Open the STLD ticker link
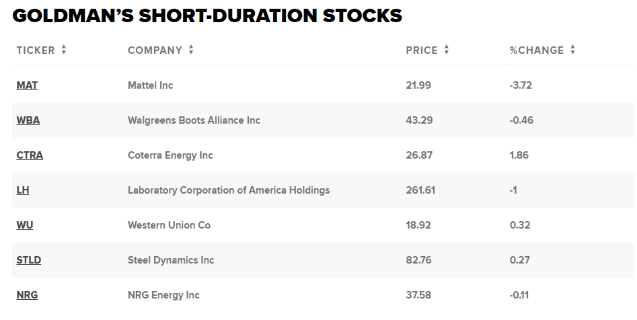637x320 pixels. (x=29, y=260)
